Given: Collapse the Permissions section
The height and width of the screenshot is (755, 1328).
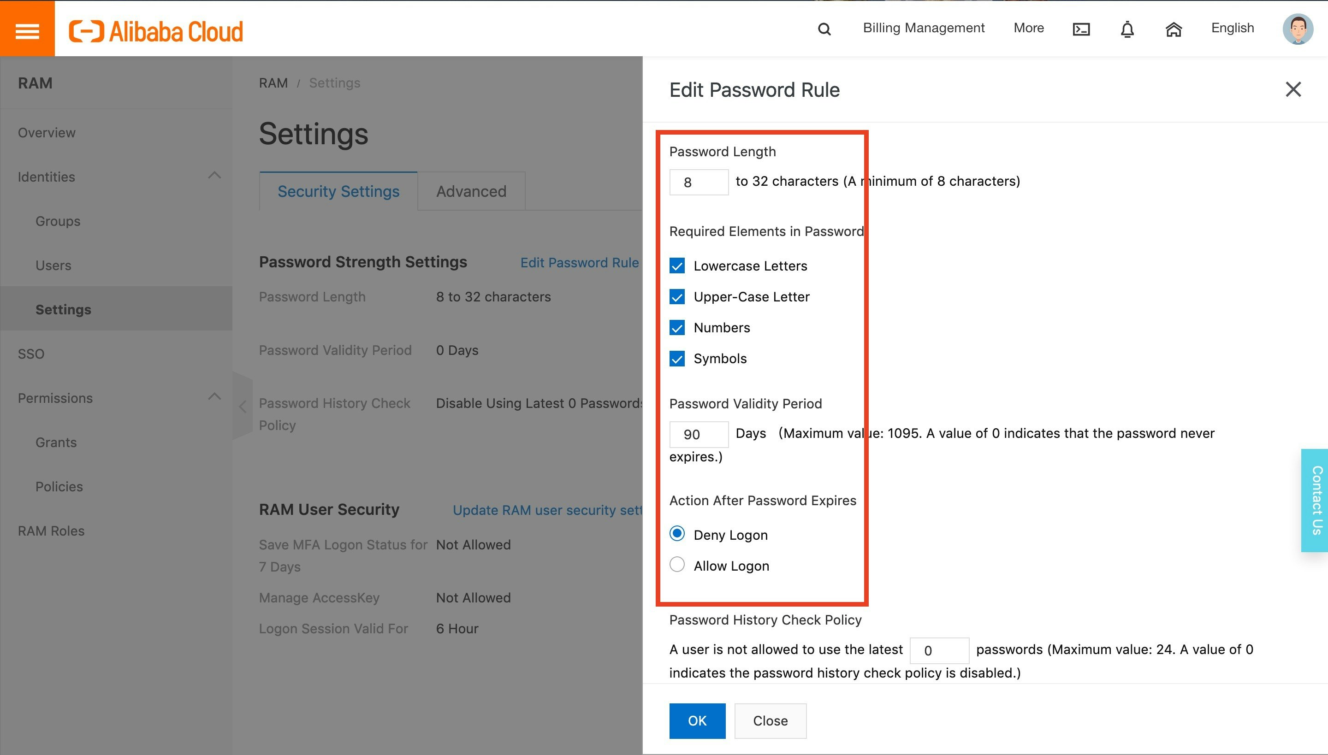Looking at the screenshot, I should pyautogui.click(x=214, y=397).
